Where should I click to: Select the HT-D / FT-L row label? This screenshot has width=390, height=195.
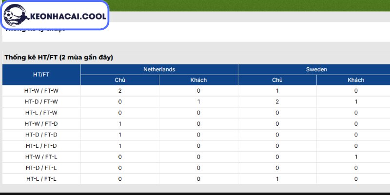pyautogui.click(x=41, y=168)
